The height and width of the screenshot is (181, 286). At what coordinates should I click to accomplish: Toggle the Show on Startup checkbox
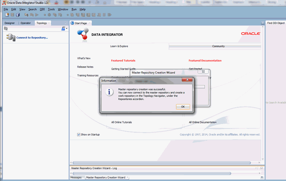tap(78, 135)
